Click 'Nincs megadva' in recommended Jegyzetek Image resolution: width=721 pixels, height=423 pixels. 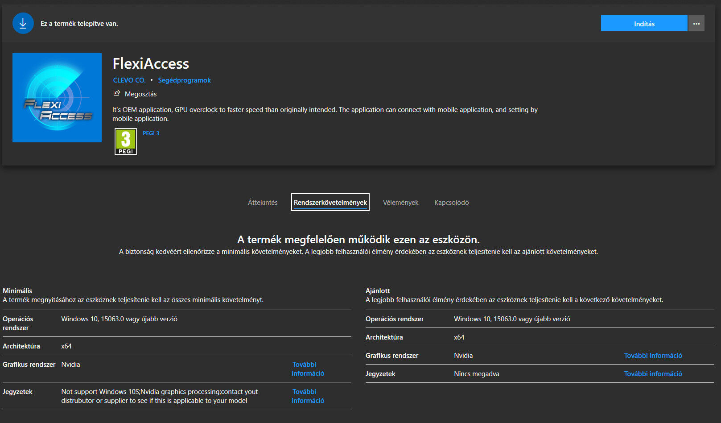(477, 374)
